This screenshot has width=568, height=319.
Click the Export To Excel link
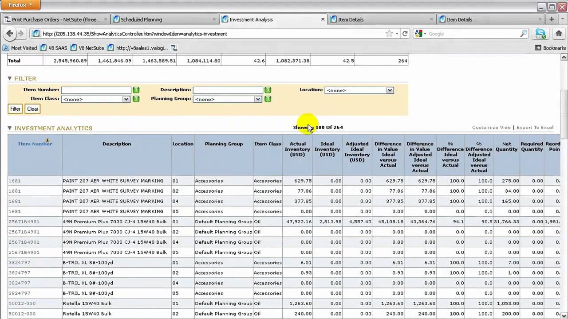tap(535, 128)
